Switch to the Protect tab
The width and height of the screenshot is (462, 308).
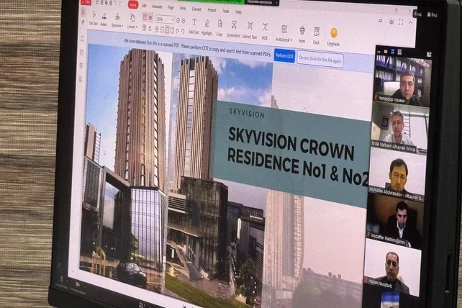212,10
